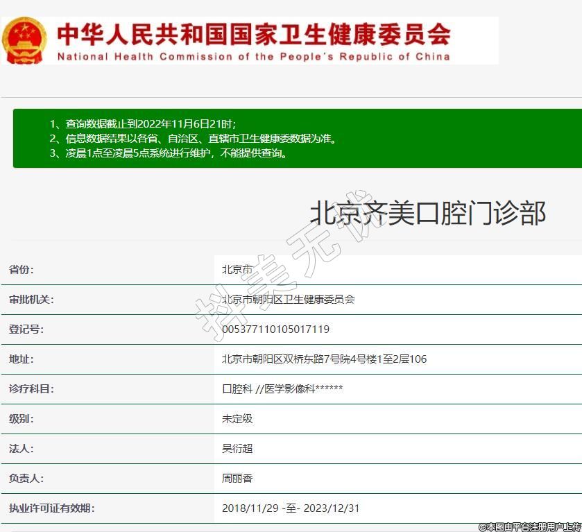Select the 北京市 province value
Screen dimensions: 582x532
click(x=237, y=270)
